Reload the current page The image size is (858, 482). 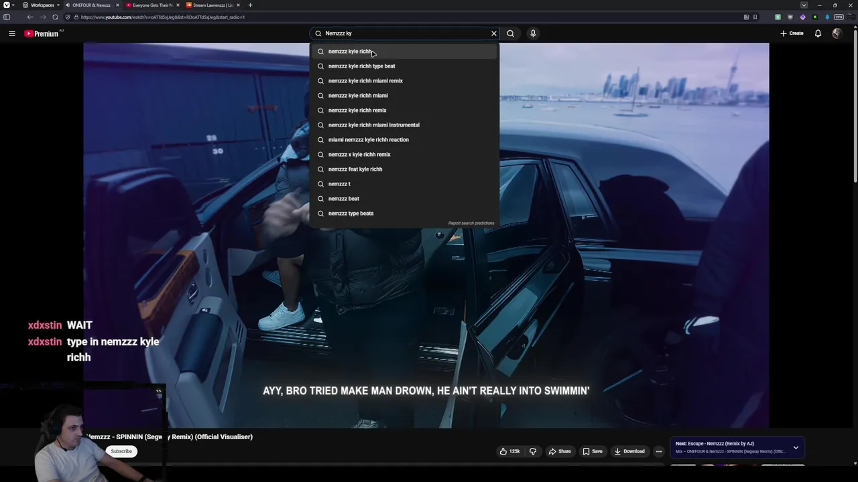click(55, 17)
